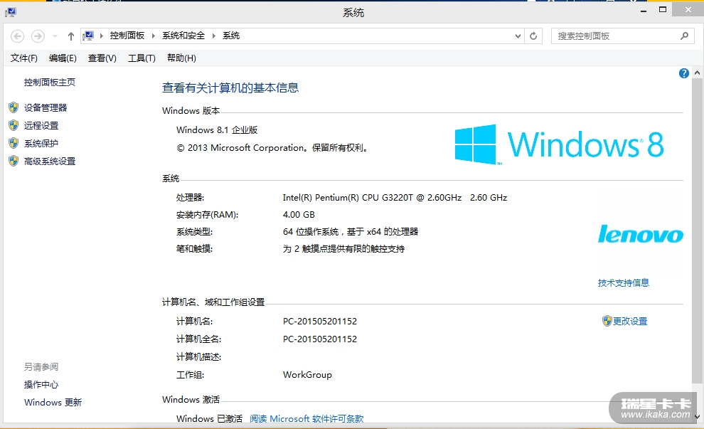Open 操作中心 link
704x429 pixels.
(x=41, y=384)
